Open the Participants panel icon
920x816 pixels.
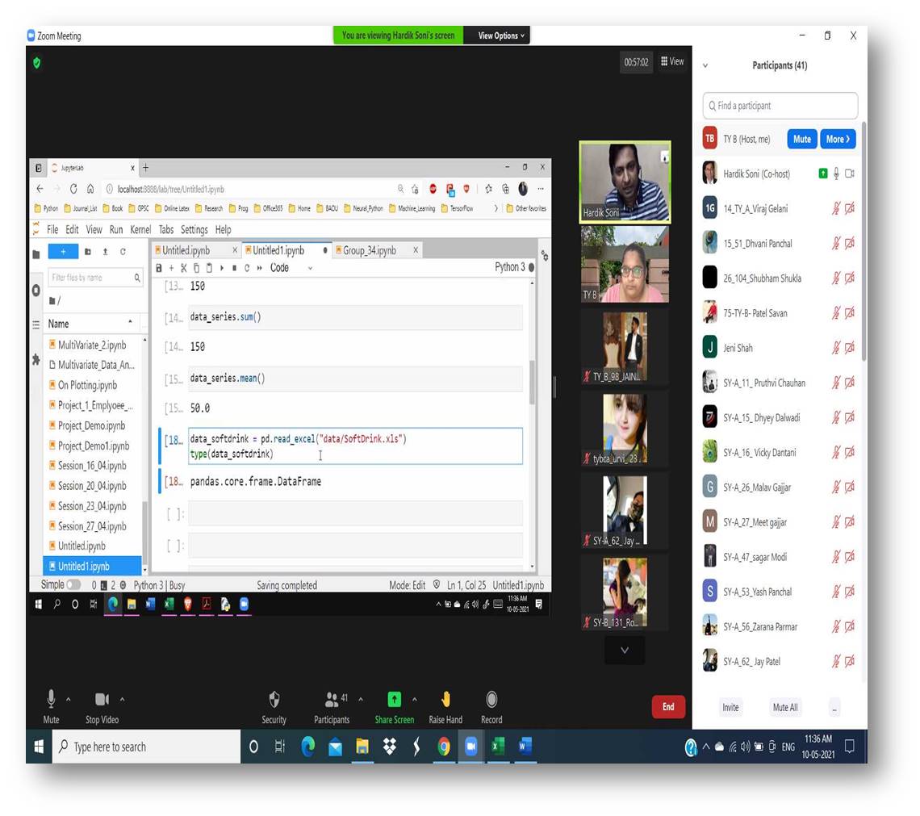point(332,699)
